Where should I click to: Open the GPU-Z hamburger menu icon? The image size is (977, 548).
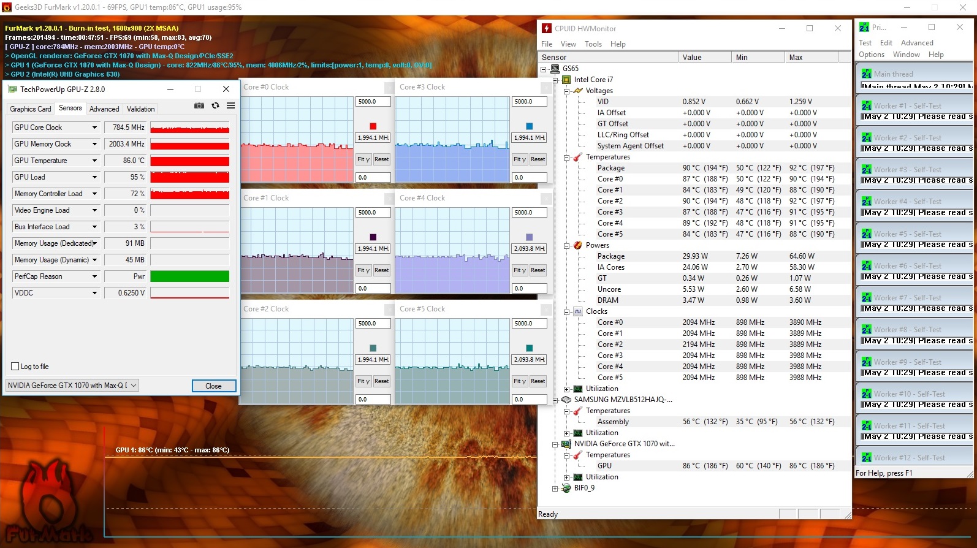pyautogui.click(x=230, y=105)
